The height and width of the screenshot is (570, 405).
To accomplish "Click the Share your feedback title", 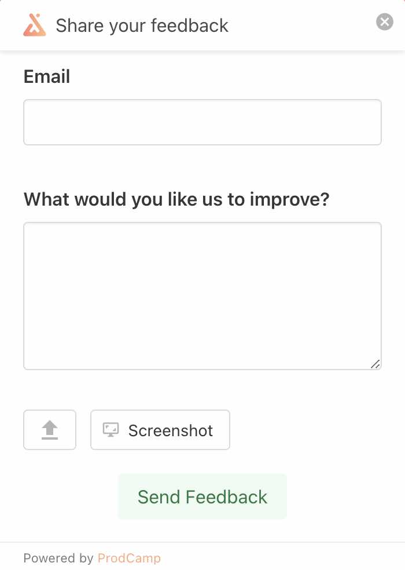I will (x=141, y=25).
